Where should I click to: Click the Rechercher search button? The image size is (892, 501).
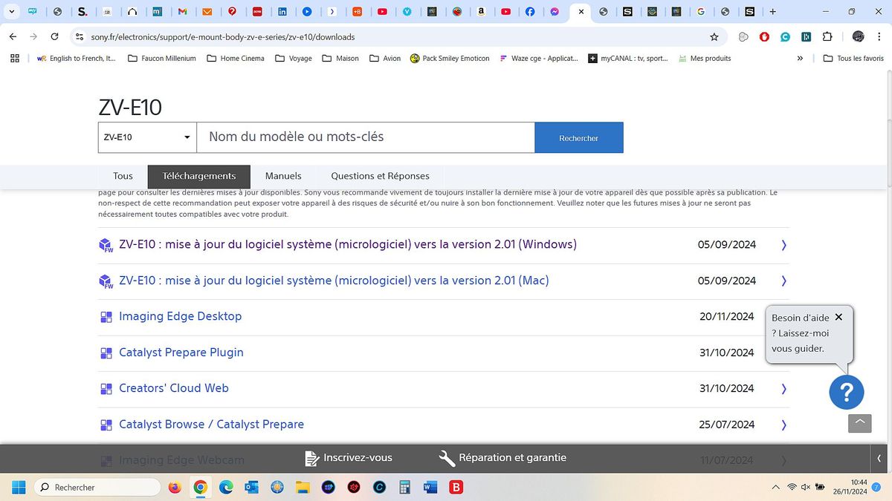[578, 137]
